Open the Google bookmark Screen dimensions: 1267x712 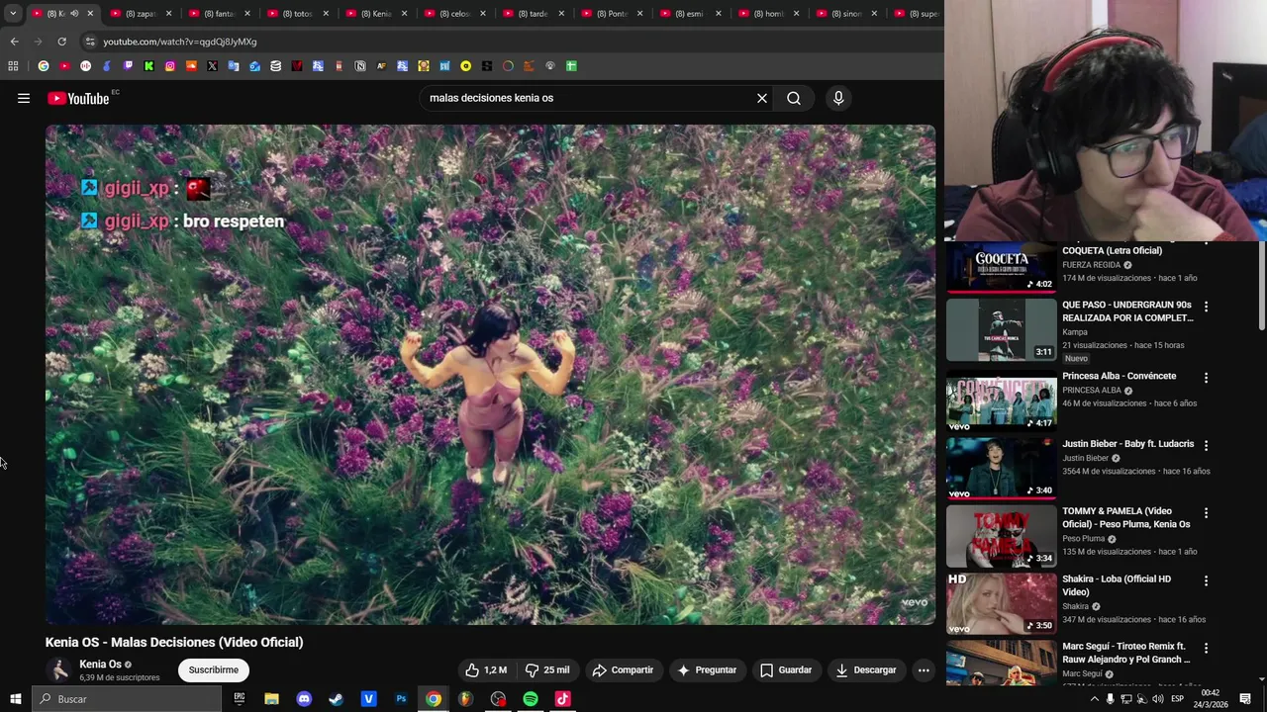click(x=44, y=66)
